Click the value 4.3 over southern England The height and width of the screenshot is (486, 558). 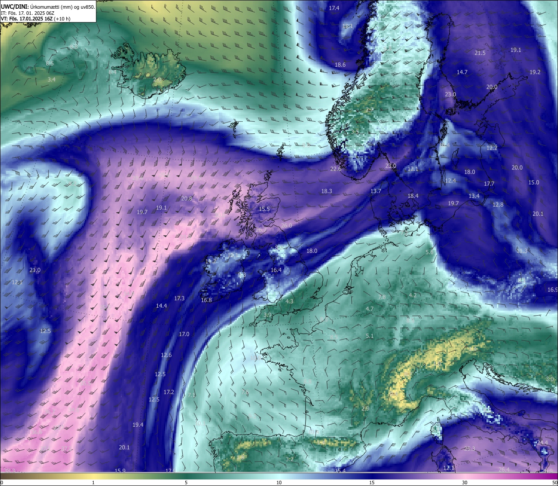click(x=289, y=301)
